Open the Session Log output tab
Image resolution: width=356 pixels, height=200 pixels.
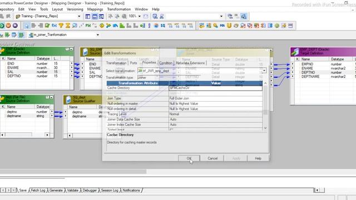(110, 191)
